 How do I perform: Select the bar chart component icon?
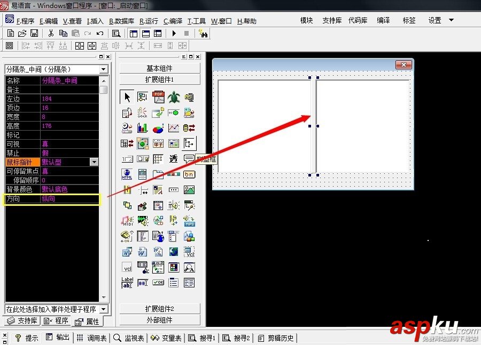click(x=142, y=128)
